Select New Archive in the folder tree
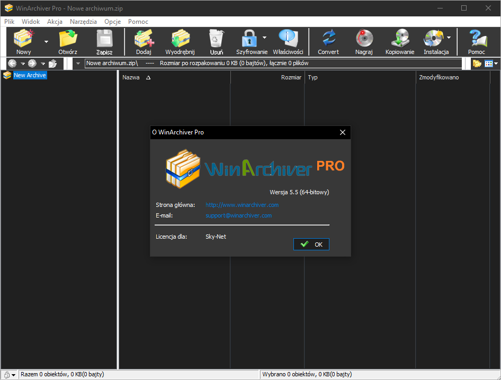The image size is (501, 380). [x=30, y=75]
